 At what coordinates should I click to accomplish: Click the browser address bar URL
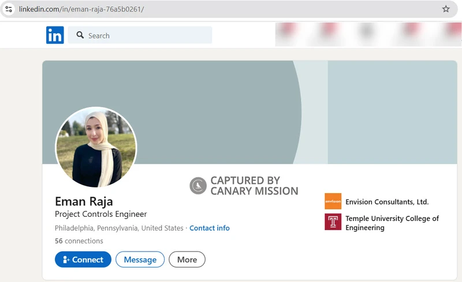coord(81,9)
